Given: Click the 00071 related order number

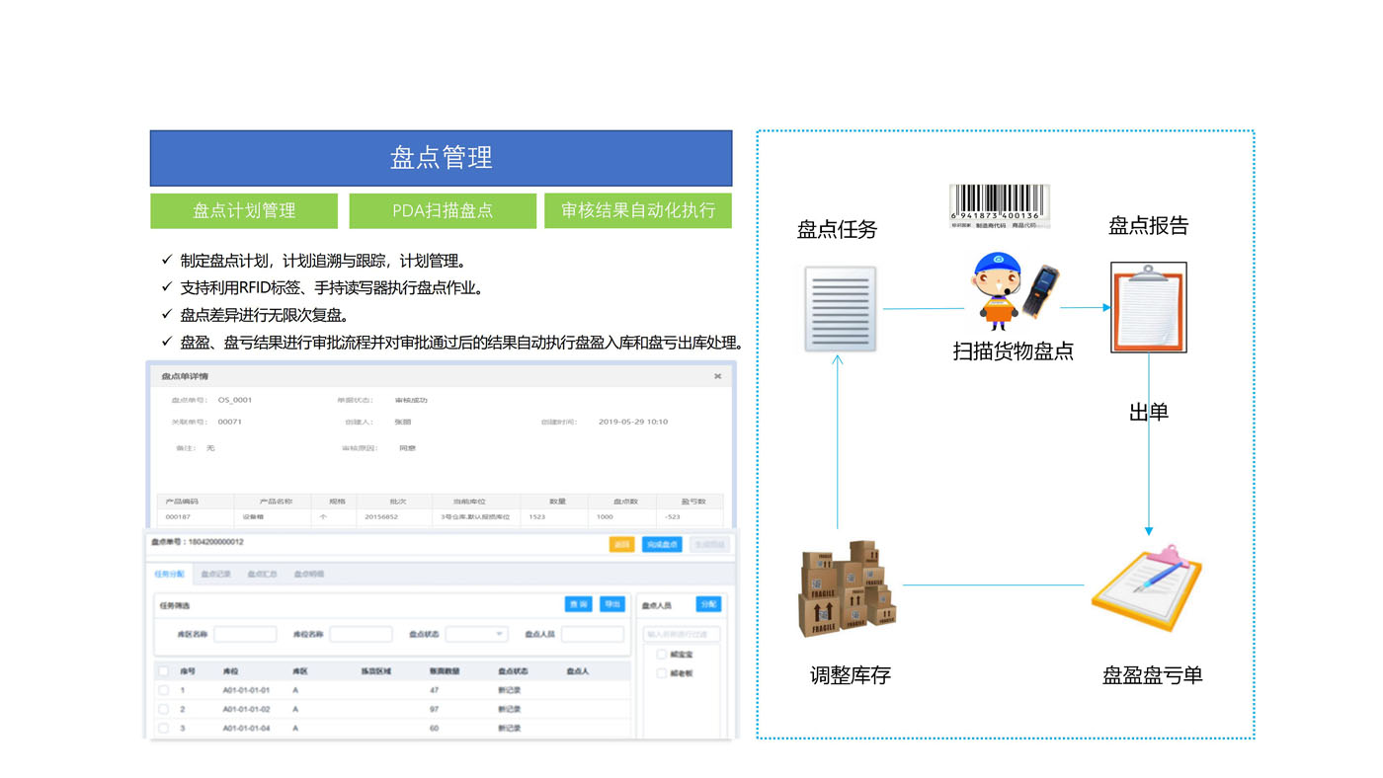Looking at the screenshot, I should [x=230, y=422].
